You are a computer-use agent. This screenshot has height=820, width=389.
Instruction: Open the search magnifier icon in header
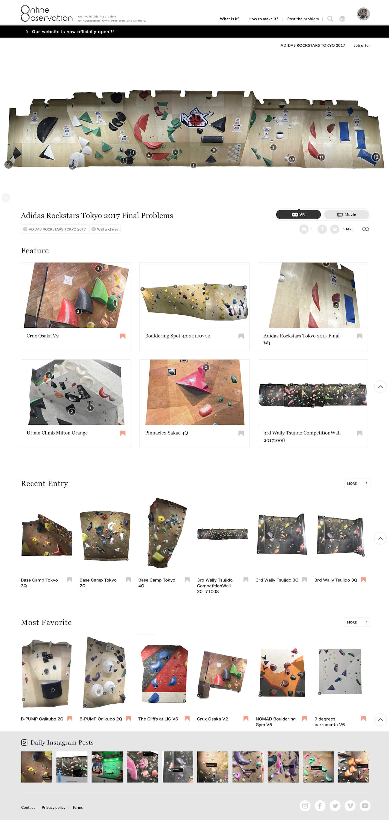[x=330, y=19]
